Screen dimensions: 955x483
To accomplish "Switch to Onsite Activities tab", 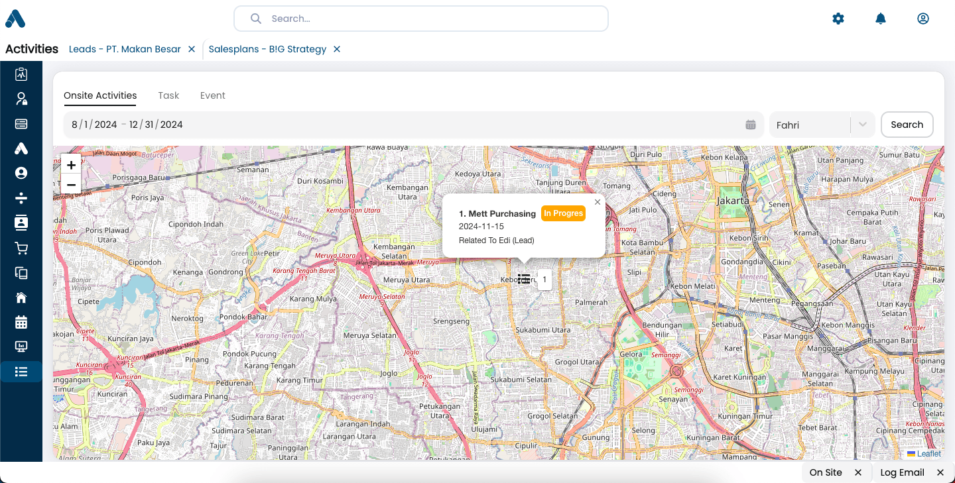I will click(100, 95).
